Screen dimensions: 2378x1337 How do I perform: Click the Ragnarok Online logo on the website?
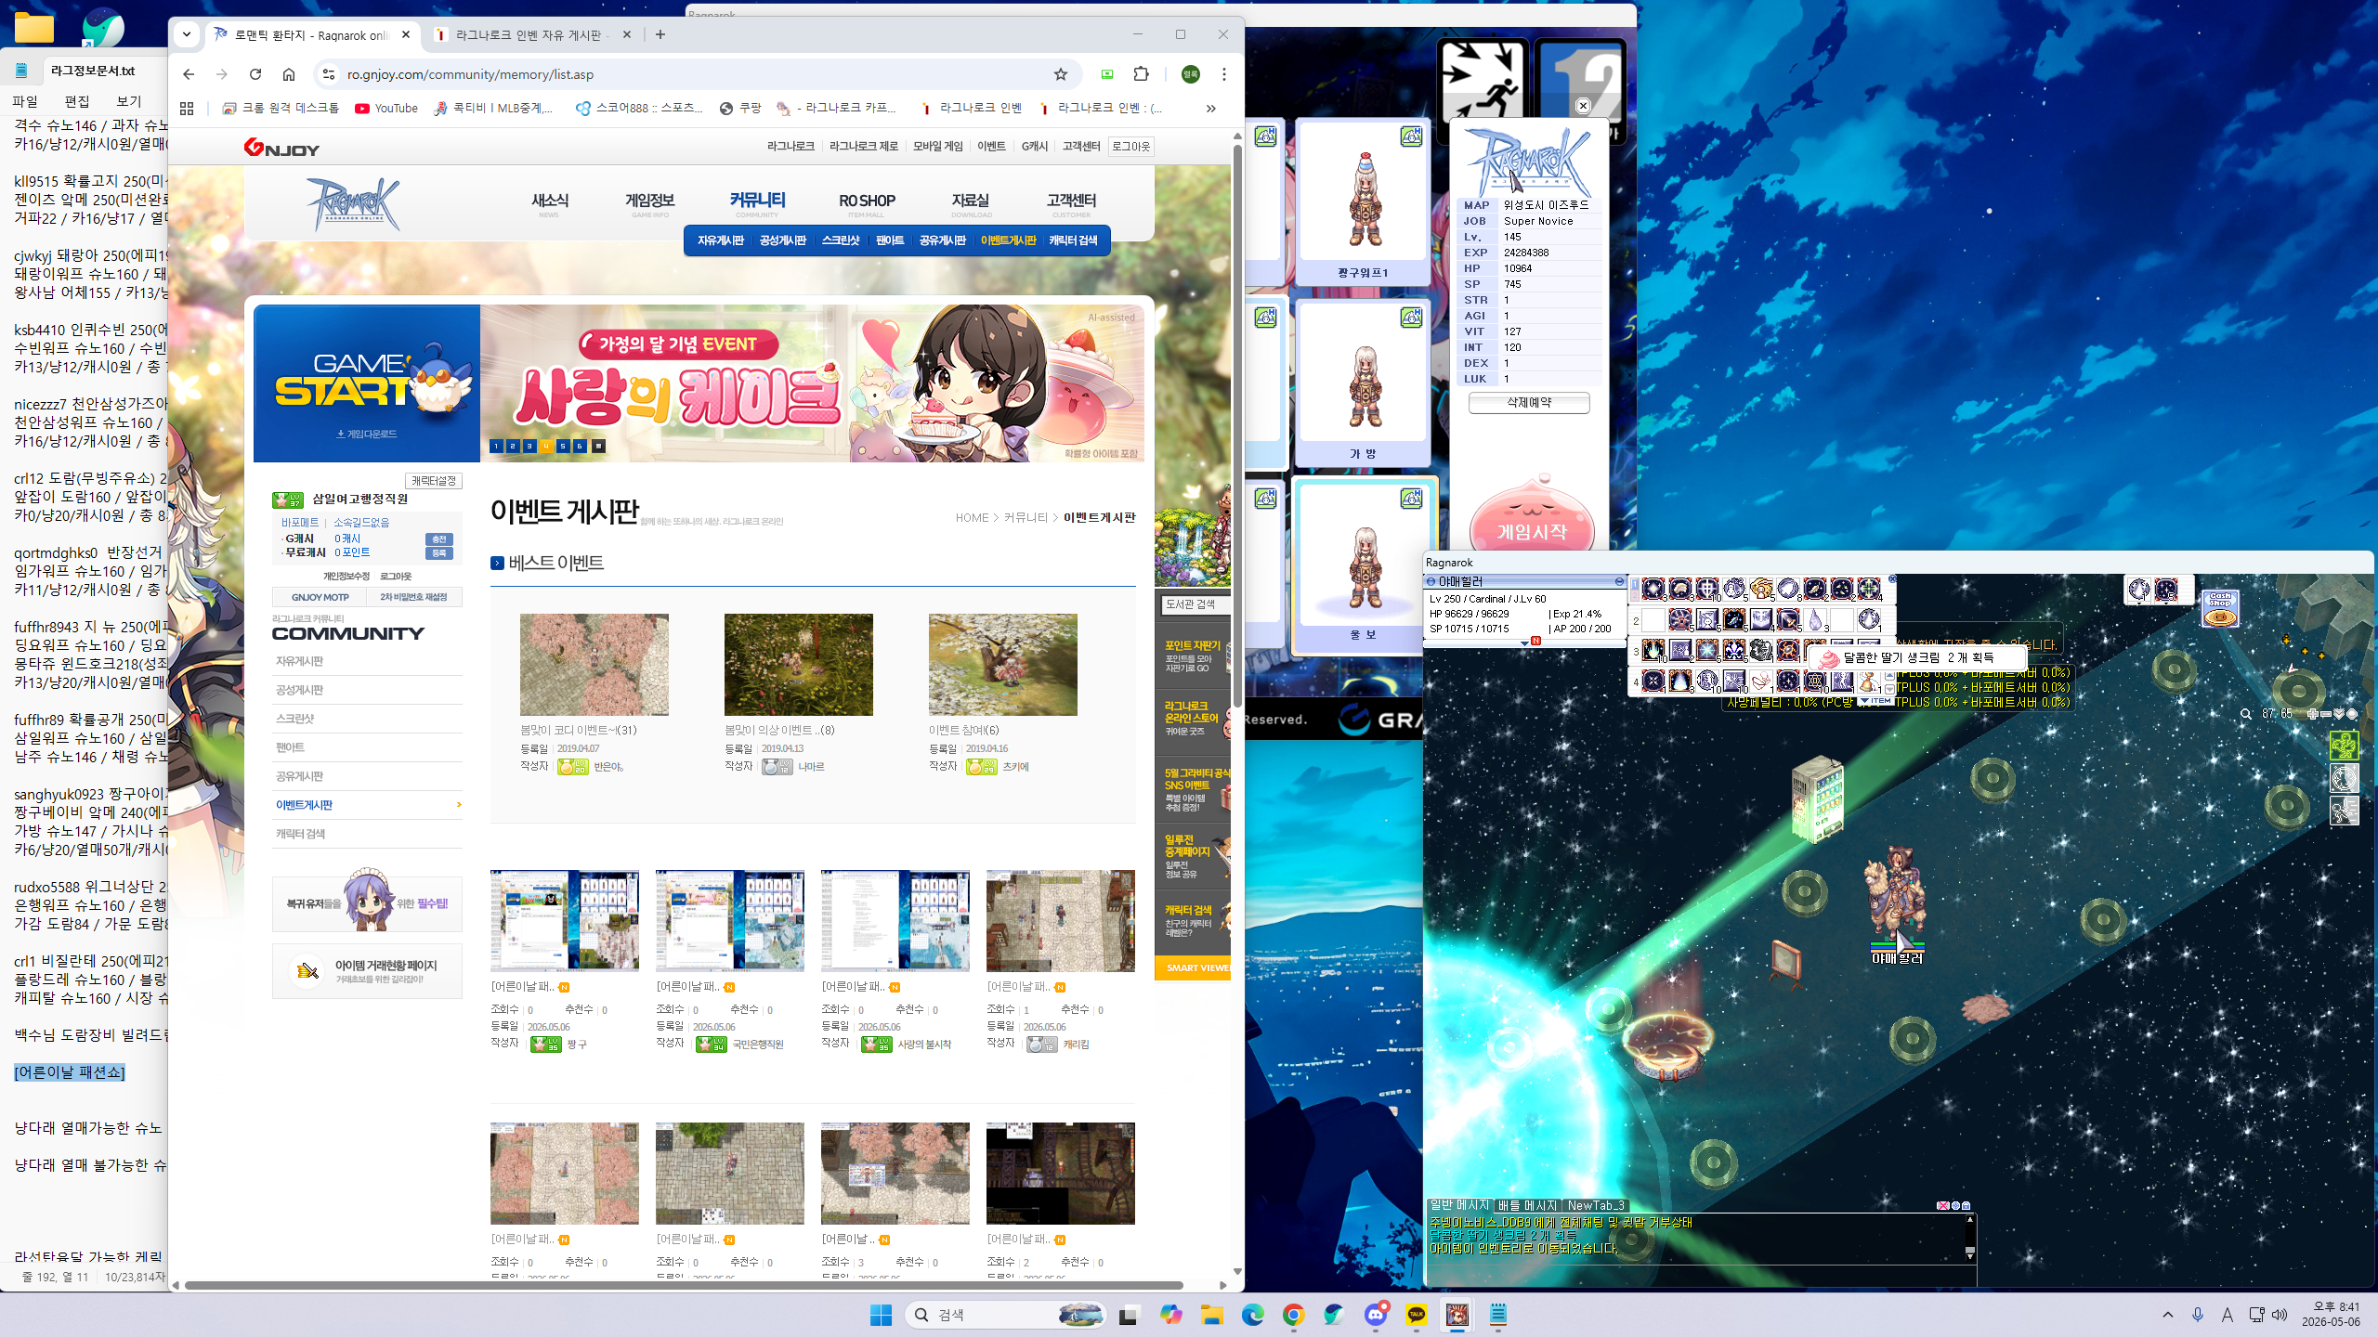[x=353, y=204]
